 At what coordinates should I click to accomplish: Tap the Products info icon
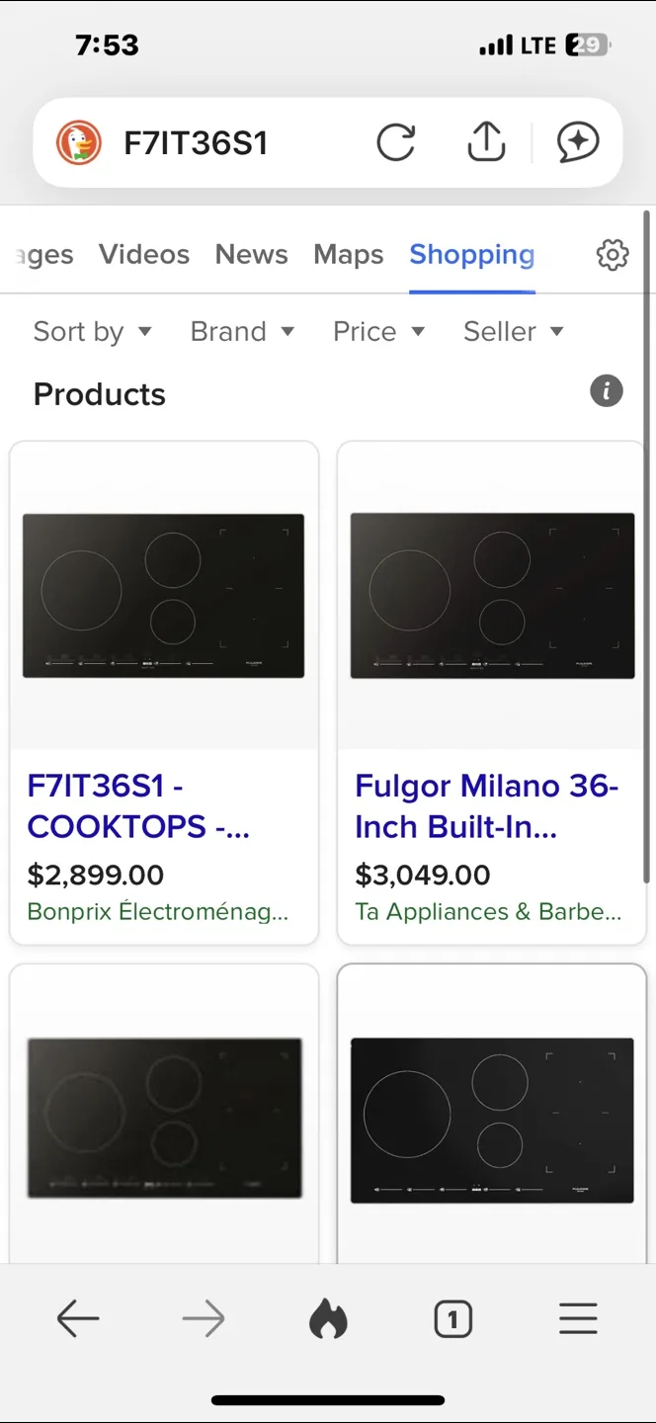[606, 391]
